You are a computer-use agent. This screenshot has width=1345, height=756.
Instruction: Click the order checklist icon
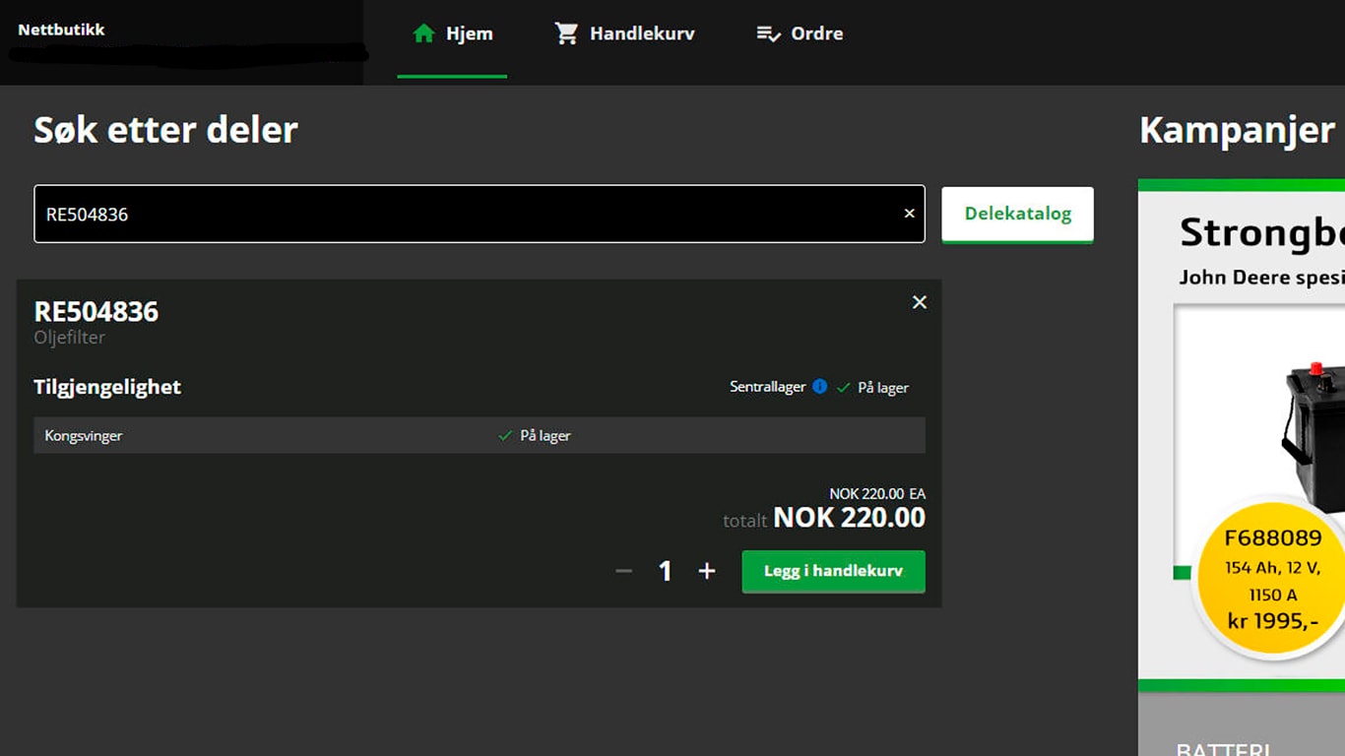click(x=768, y=33)
